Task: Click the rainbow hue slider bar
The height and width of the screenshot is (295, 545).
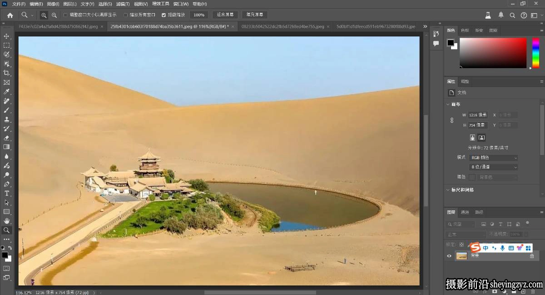Action: [x=535, y=53]
